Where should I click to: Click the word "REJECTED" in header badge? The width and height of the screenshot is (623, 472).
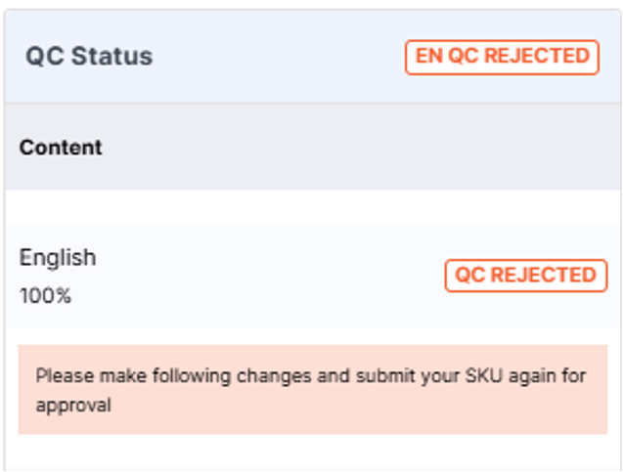[537, 56]
